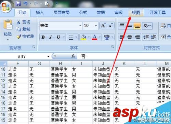Click the Name Box showing AU7

click(x=23, y=56)
